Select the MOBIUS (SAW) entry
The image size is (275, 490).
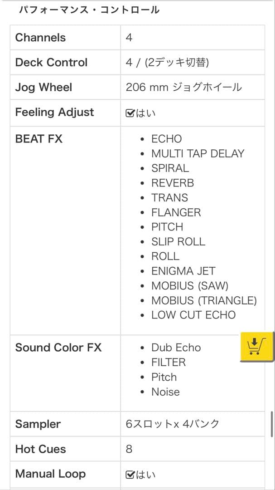pos(189,285)
